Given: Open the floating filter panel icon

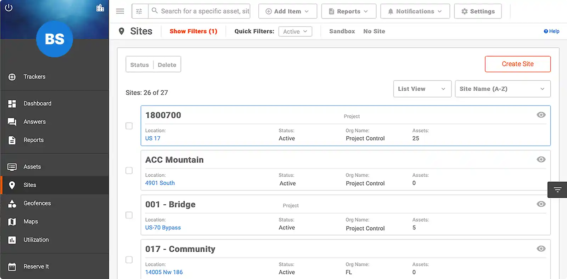Looking at the screenshot, I should [557, 190].
